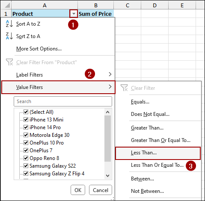Uncheck the Motorola Edge 30 checkbox
This screenshot has height=201, width=205.
(x=26, y=135)
